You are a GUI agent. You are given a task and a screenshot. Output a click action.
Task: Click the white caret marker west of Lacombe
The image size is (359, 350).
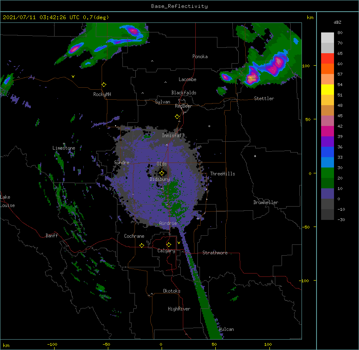pos(165,82)
